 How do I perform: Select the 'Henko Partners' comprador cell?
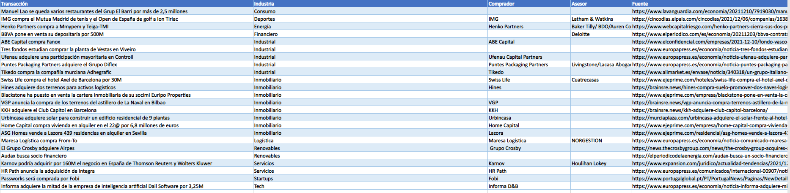click(529, 27)
